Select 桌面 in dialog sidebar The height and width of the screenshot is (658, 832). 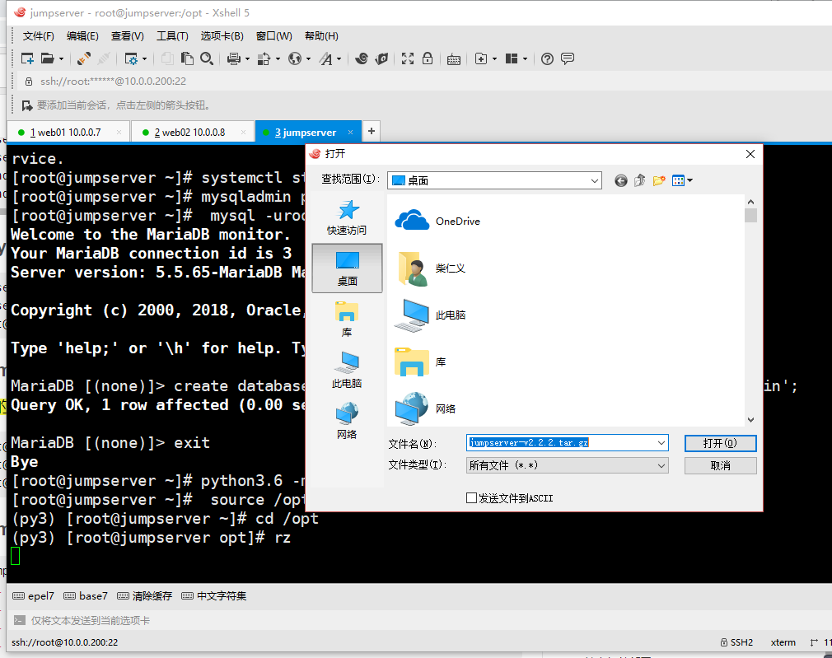(347, 268)
